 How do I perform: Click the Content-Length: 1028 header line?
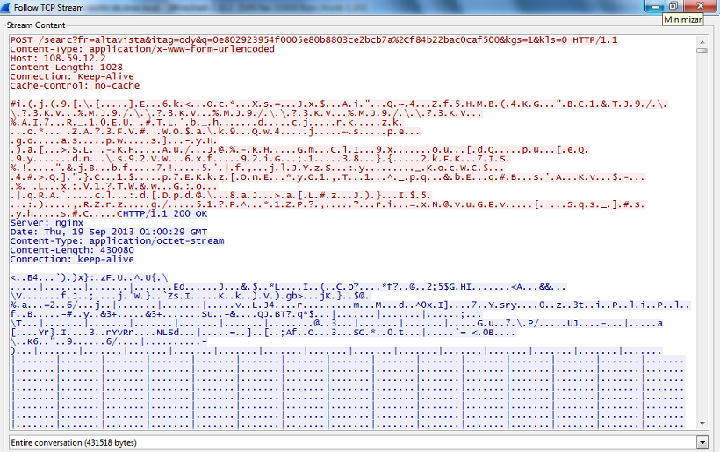tap(60, 67)
